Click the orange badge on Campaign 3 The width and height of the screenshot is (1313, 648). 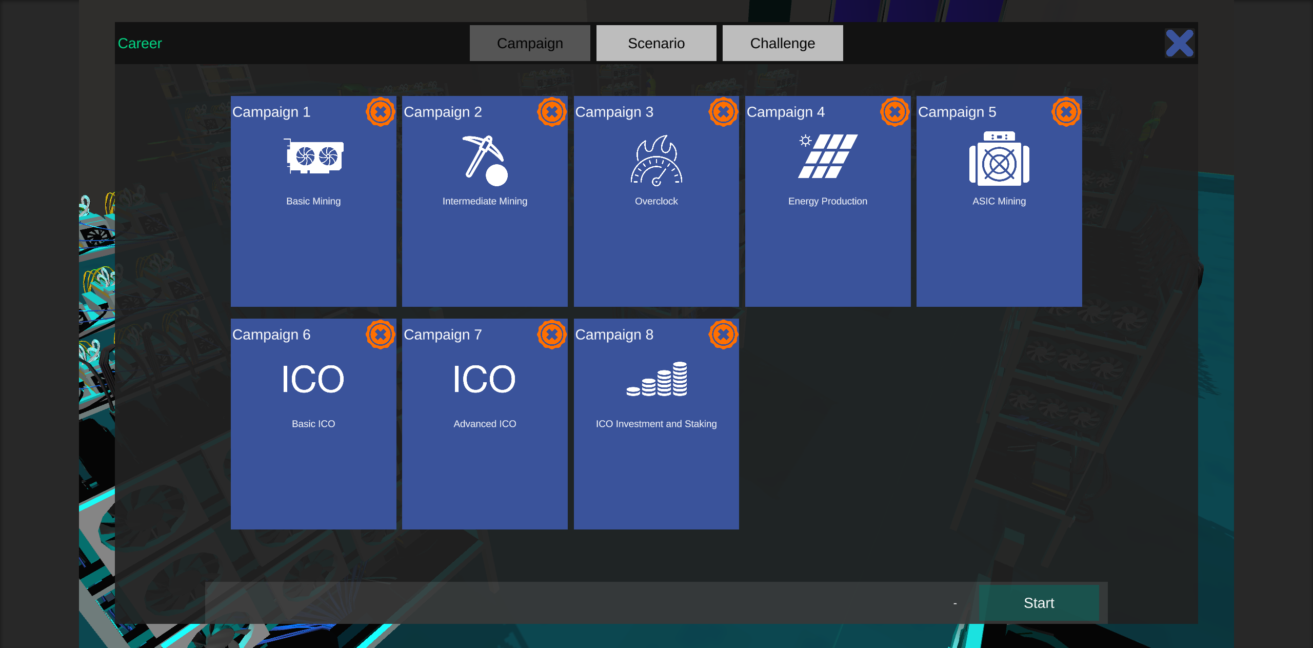tap(723, 112)
